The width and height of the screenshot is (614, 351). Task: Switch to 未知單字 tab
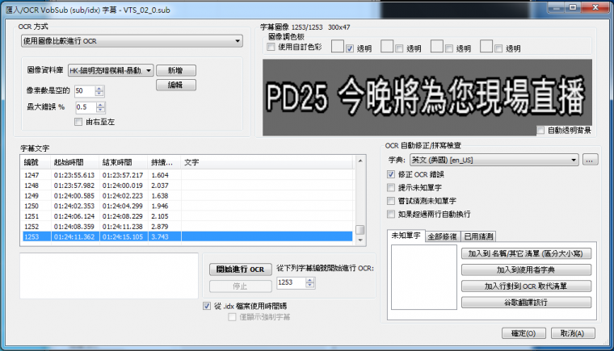406,236
